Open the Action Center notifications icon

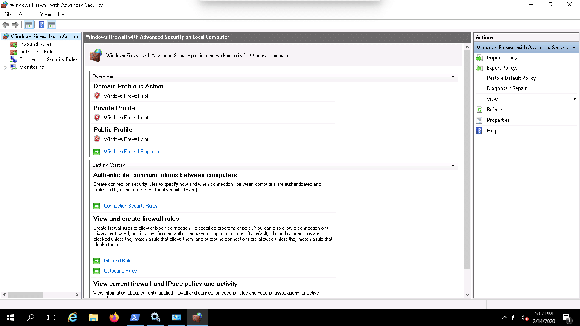[566, 318]
